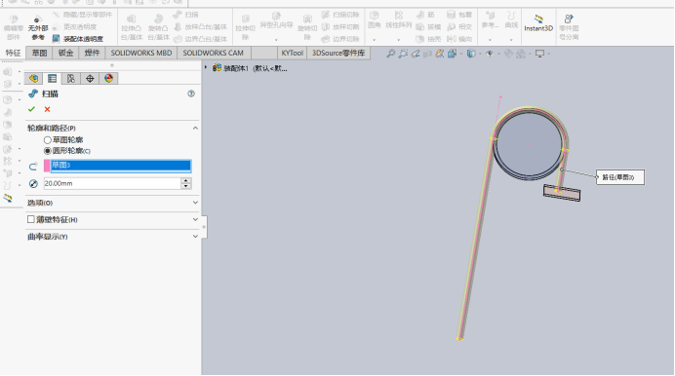Click View Settings monitor icon
The height and width of the screenshot is (376, 675).
click(x=539, y=54)
